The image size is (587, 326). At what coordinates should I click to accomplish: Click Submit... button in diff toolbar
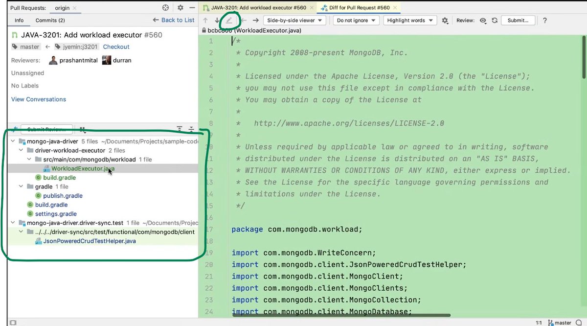pos(518,21)
